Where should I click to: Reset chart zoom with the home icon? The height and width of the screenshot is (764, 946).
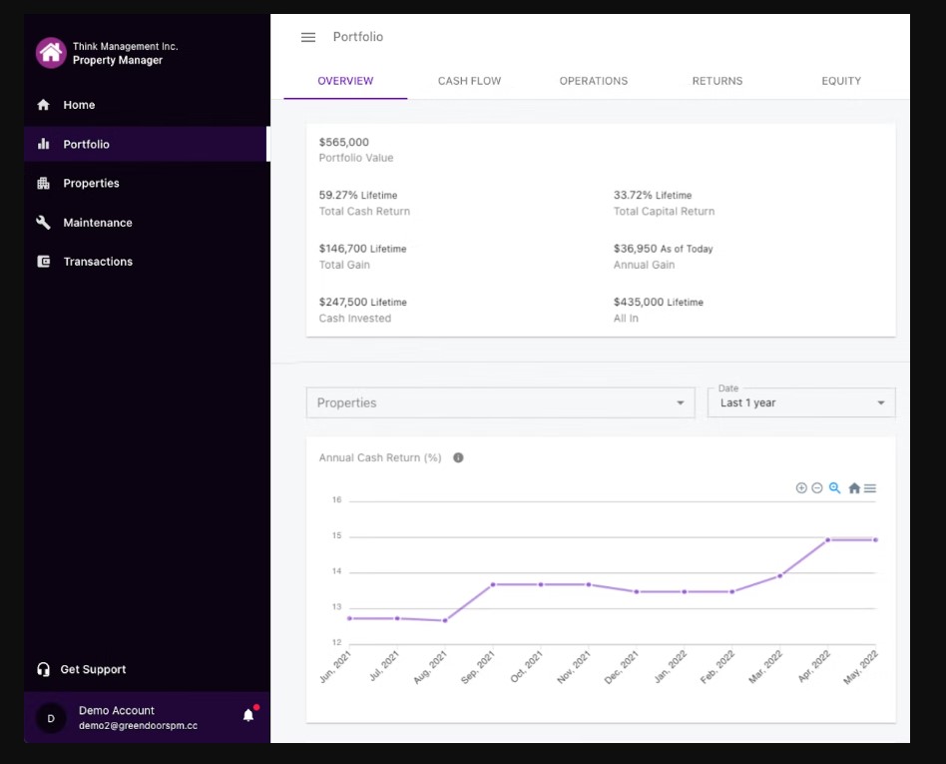(x=854, y=488)
